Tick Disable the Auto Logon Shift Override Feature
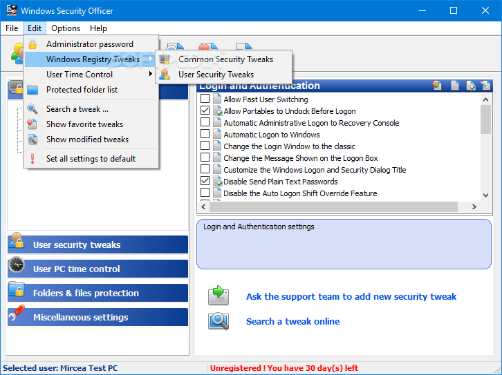Viewport: 502px width, 375px height. [205, 193]
